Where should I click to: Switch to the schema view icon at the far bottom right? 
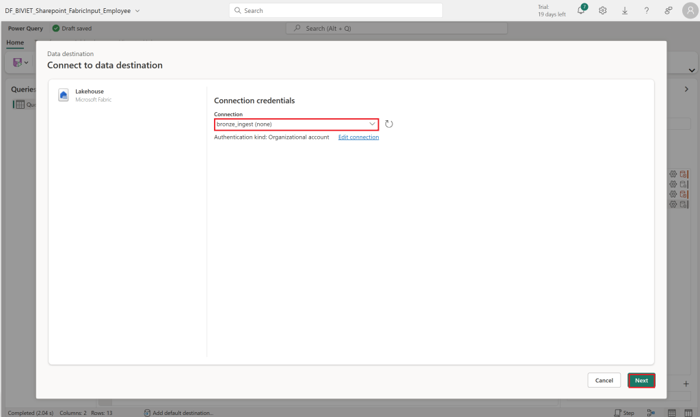point(688,412)
